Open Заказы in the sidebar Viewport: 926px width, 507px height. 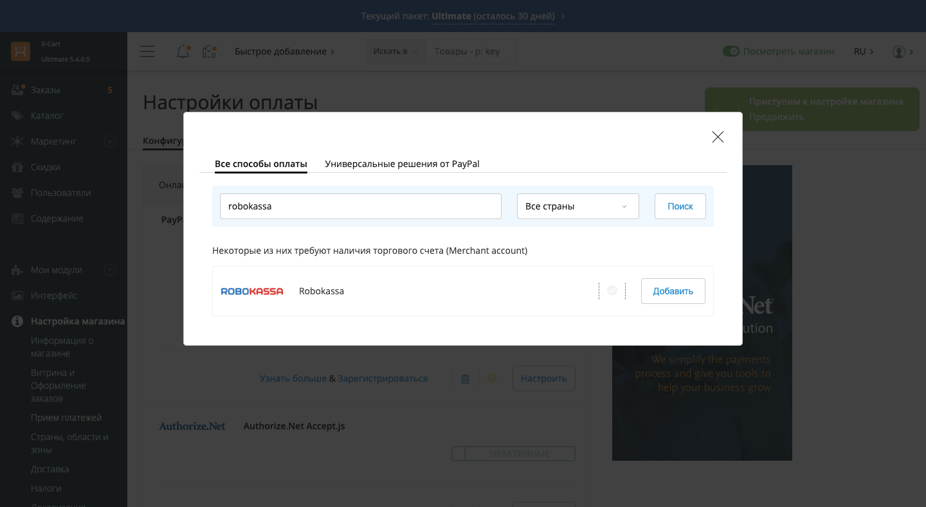(46, 90)
